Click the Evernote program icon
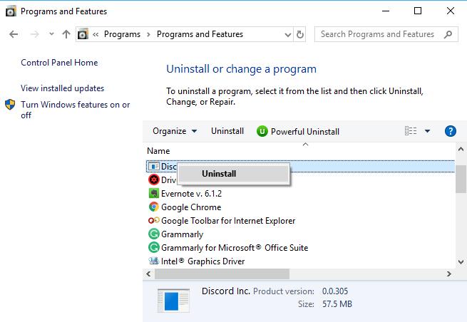Screen dimensions: 467x322 coord(154,194)
